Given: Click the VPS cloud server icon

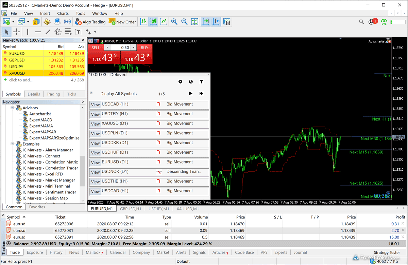Looking at the screenshot, I should pyautogui.click(x=57, y=22).
